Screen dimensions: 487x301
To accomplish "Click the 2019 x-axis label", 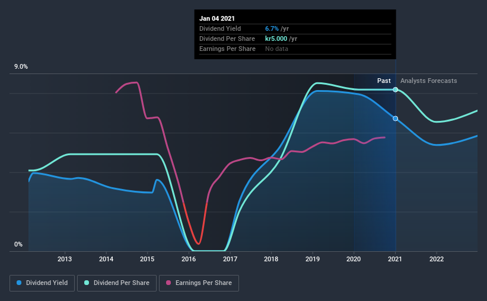I will point(313,259).
